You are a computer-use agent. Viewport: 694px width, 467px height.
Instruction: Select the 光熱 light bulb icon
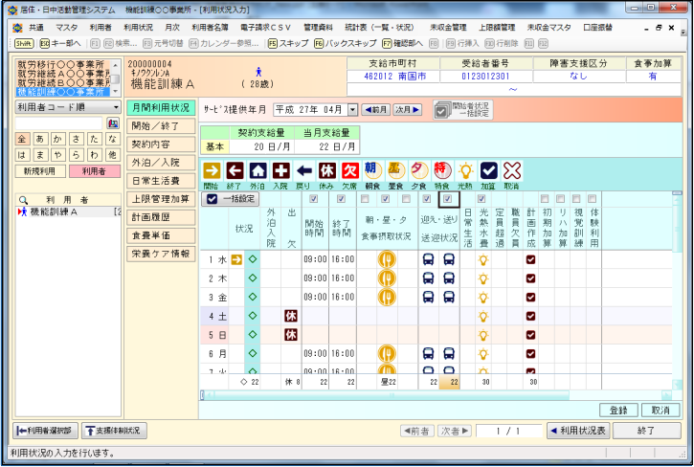tap(465, 169)
